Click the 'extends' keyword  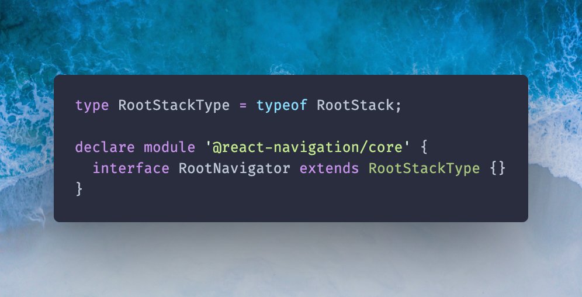329,168
